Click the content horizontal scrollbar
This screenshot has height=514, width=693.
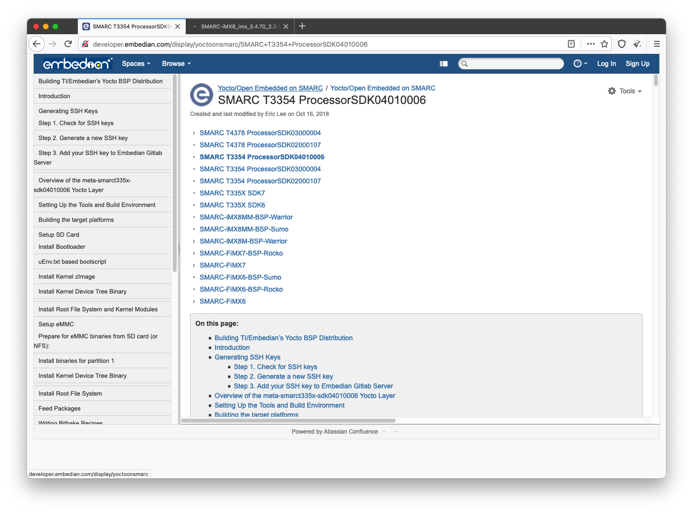(x=288, y=421)
